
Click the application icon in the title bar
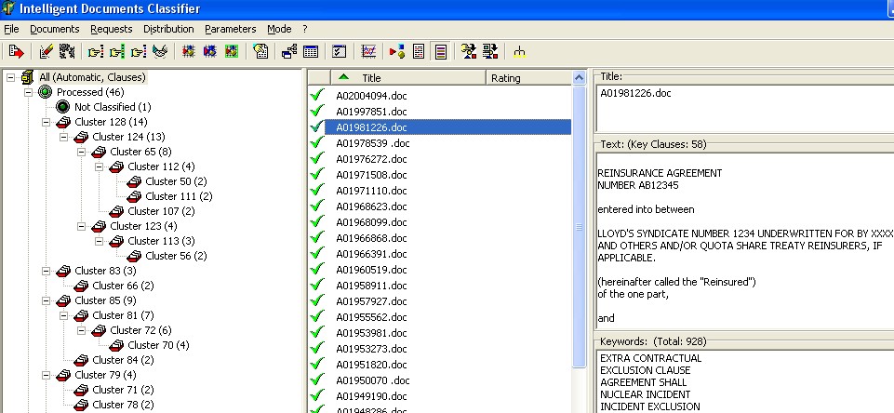point(8,8)
